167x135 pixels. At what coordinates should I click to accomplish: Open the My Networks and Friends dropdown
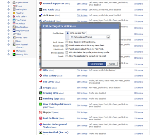[x=90, y=37]
